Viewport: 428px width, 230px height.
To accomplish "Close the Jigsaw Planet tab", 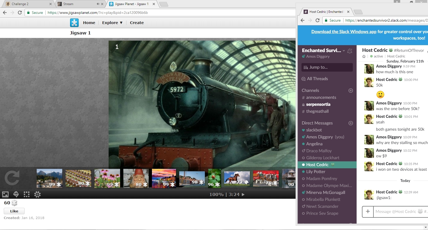I will (154, 4).
